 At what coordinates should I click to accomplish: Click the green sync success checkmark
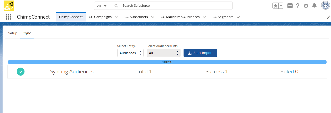(x=21, y=71)
